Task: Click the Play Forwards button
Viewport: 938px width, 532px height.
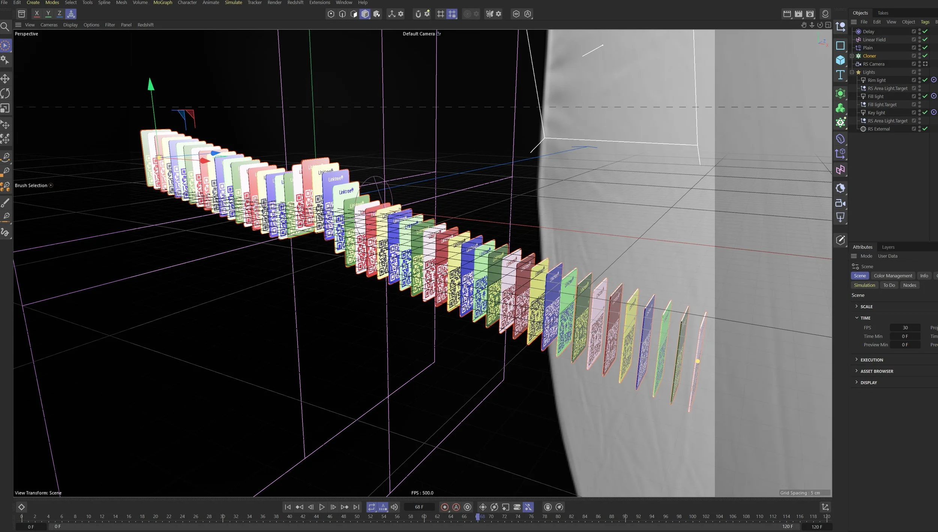Action: [x=322, y=507]
